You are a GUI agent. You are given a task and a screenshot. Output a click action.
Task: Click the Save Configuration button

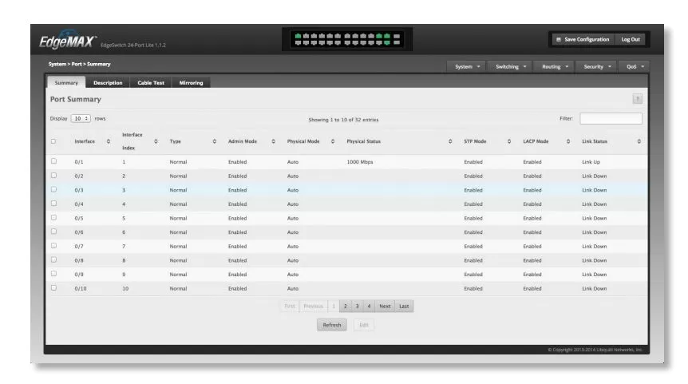click(583, 39)
